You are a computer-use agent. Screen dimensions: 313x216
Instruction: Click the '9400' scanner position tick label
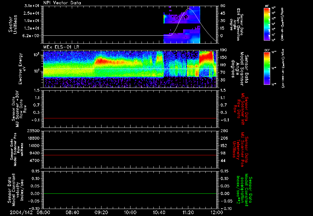click(x=35, y=153)
